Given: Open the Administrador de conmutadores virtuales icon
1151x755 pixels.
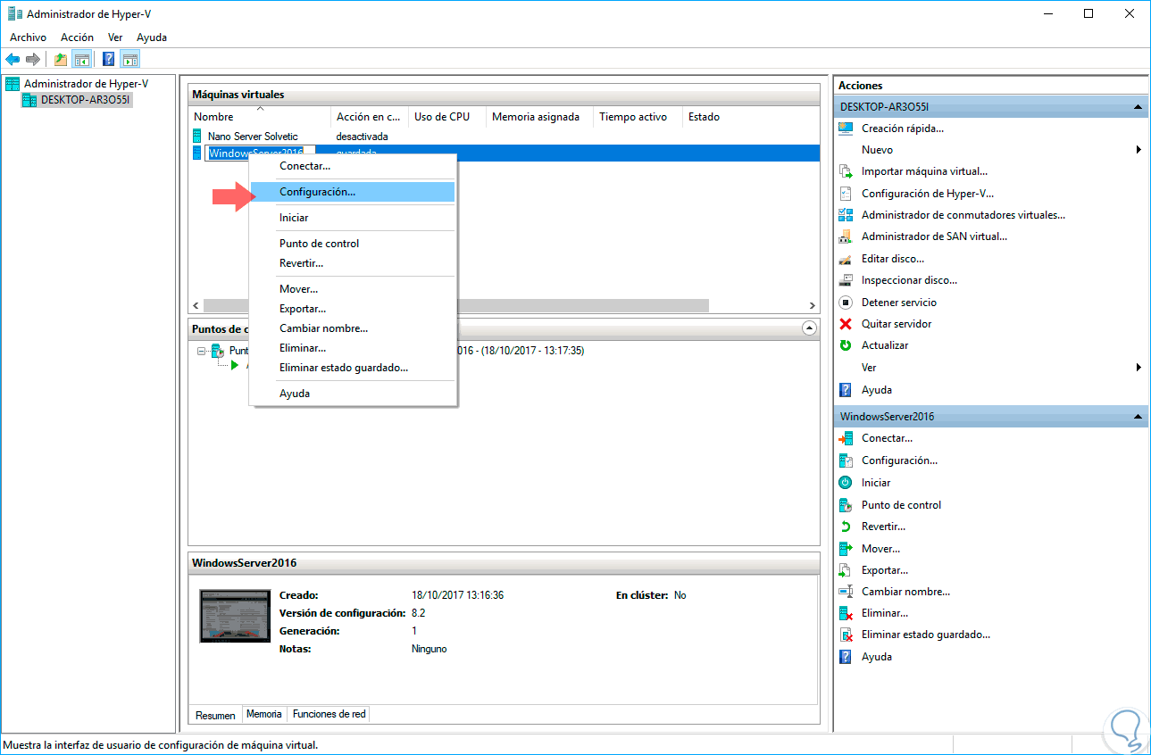Looking at the screenshot, I should click(x=846, y=215).
